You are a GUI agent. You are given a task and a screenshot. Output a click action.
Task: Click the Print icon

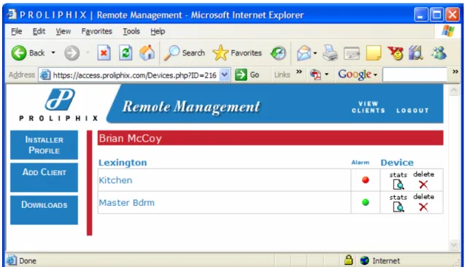click(331, 53)
